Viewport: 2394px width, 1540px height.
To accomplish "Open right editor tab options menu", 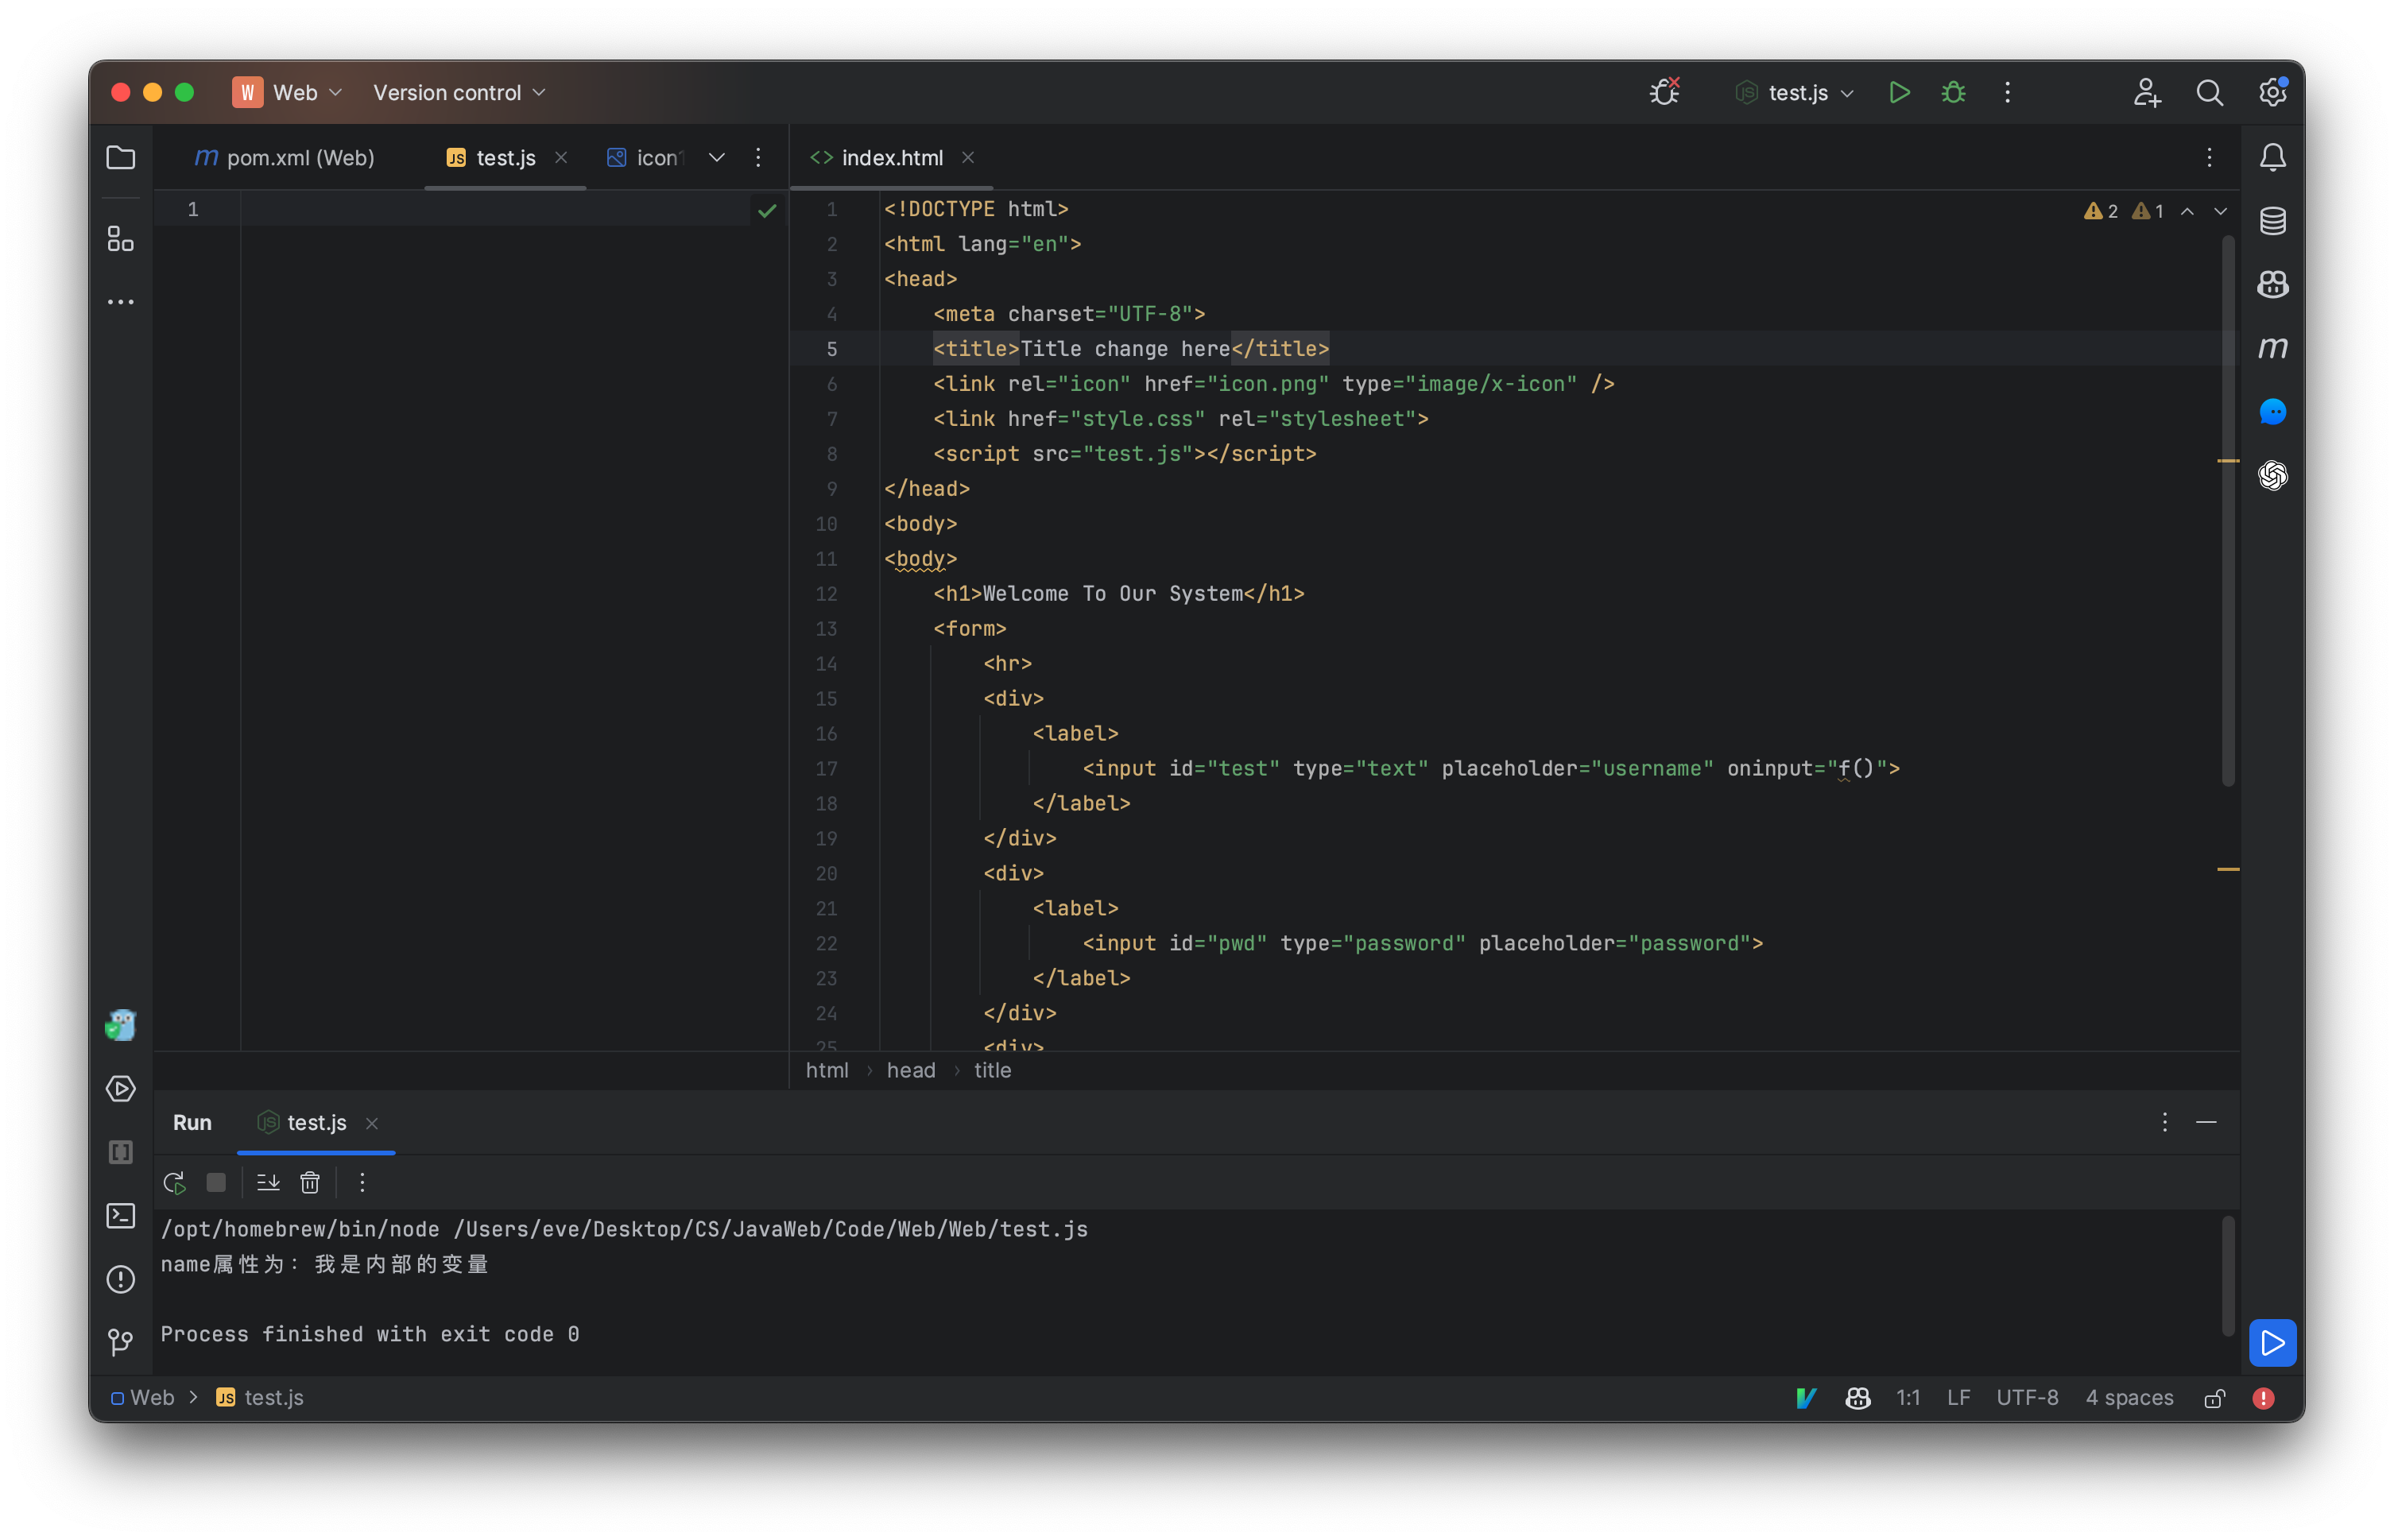I will [2209, 157].
